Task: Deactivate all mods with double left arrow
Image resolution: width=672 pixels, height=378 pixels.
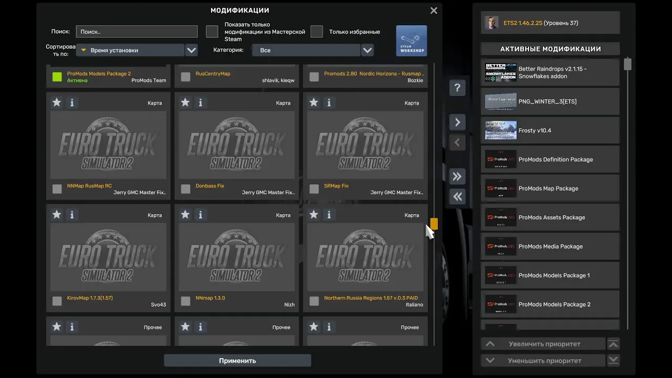Action: pos(457,196)
